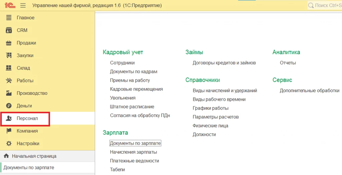342x175 pixels.
Task: Click the Справочники group heading
Action: [x=203, y=80]
